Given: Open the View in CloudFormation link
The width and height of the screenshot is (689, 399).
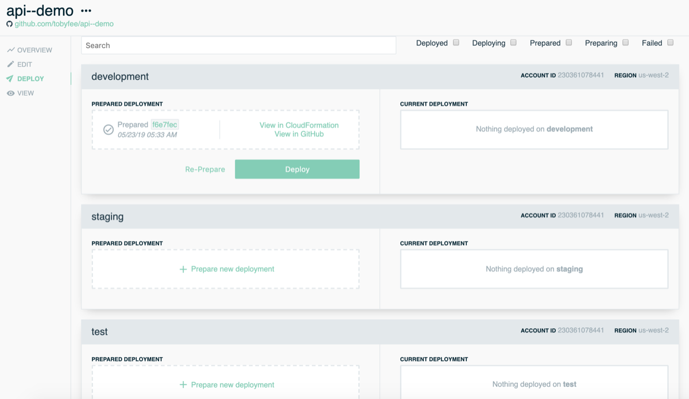Looking at the screenshot, I should tap(299, 125).
